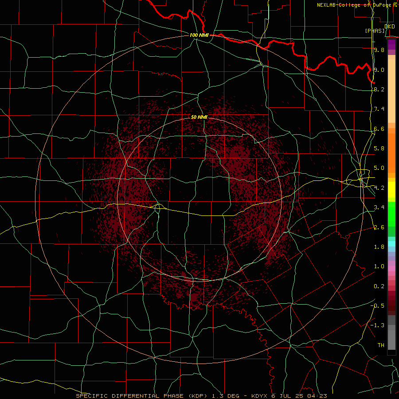Click the "100 NMI" range ring label
The image size is (399, 399).
click(x=199, y=35)
